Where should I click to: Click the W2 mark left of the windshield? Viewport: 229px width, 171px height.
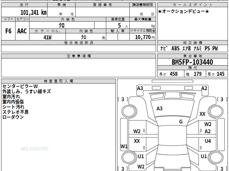tap(137, 131)
